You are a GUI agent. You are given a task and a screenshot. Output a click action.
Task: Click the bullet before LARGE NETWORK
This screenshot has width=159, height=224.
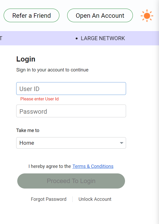[77, 39]
